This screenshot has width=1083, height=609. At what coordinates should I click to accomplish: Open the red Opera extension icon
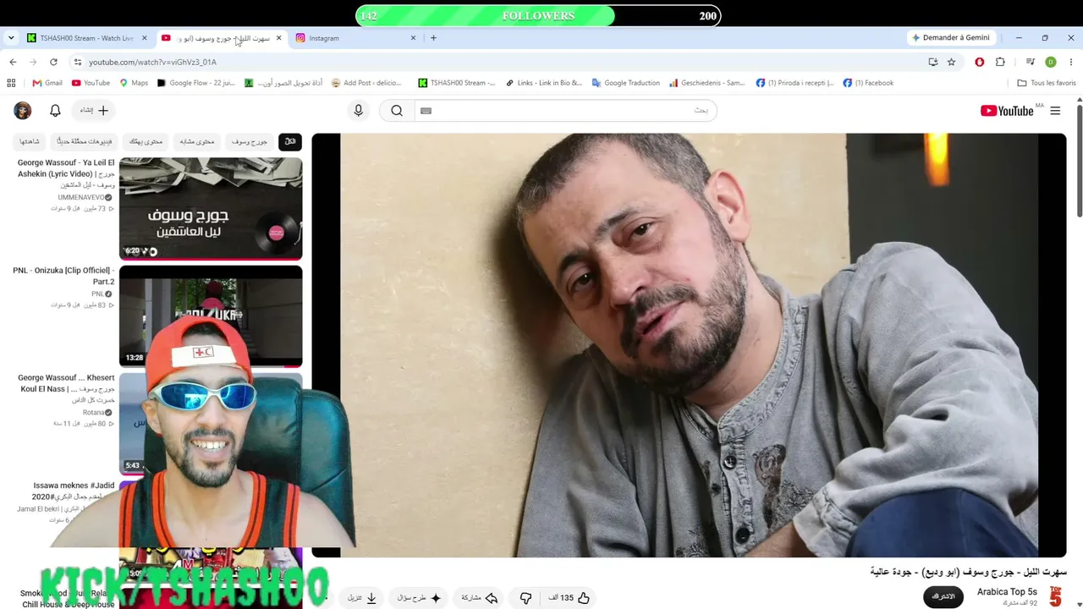click(980, 62)
